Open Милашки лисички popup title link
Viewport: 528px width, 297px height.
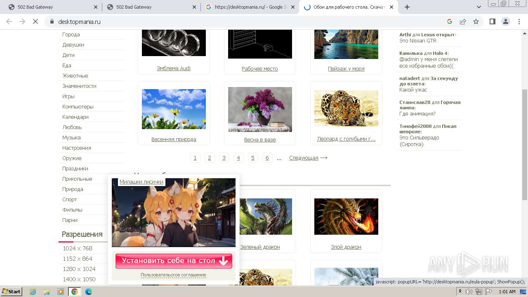[141, 182]
